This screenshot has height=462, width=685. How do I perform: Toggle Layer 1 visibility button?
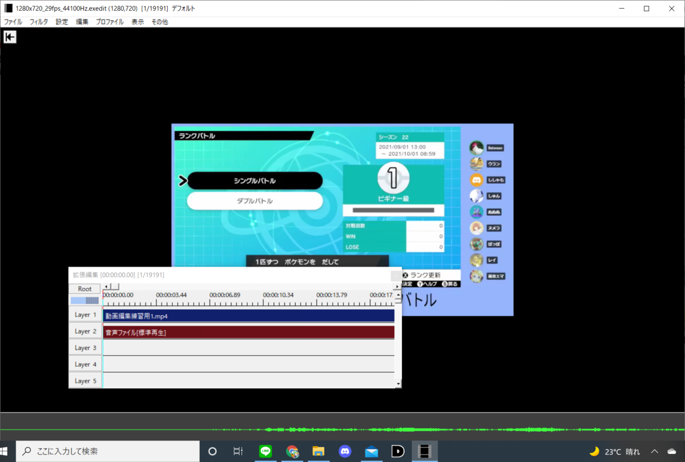tap(85, 315)
